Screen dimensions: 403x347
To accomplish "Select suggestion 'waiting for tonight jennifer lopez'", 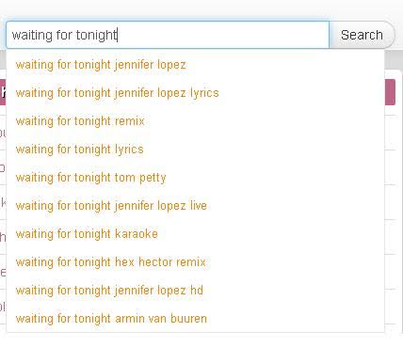I will [x=195, y=65].
